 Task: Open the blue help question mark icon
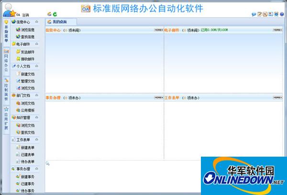(x=282, y=14)
